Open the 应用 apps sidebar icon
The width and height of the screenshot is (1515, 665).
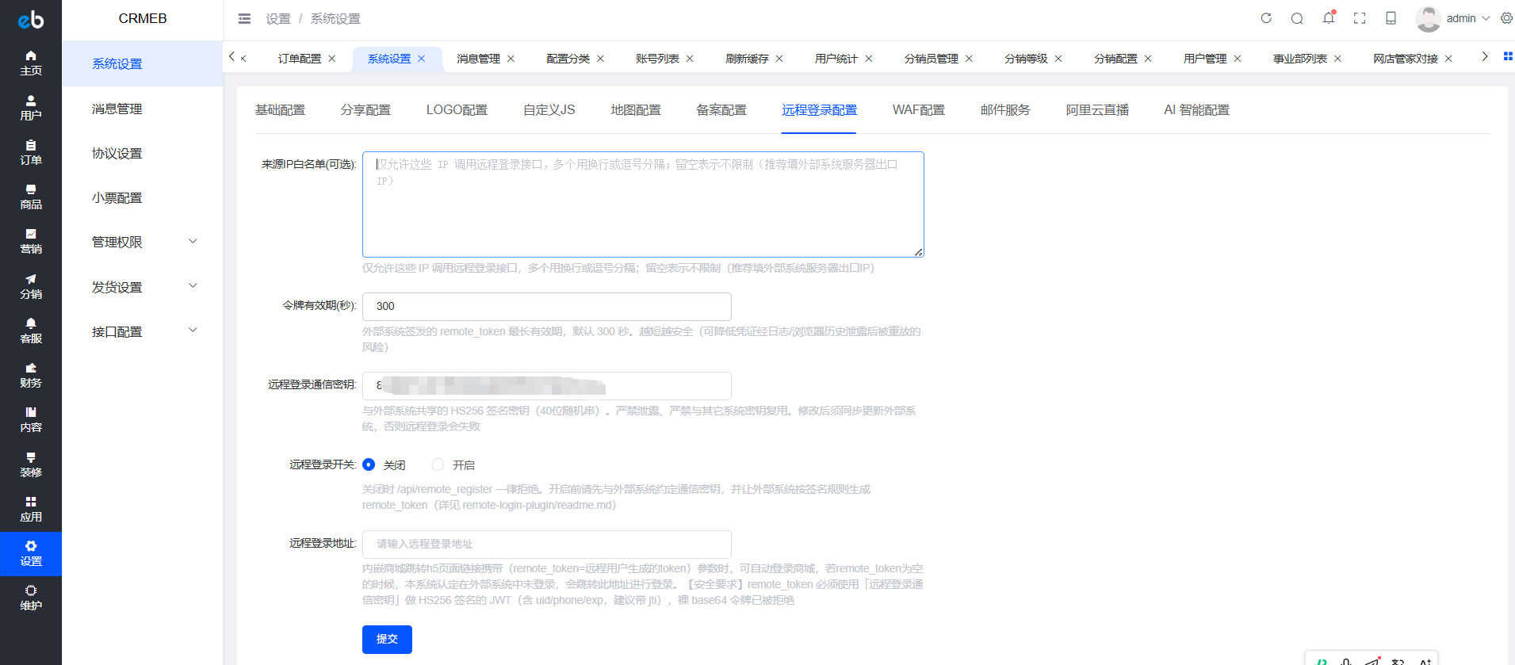31,509
